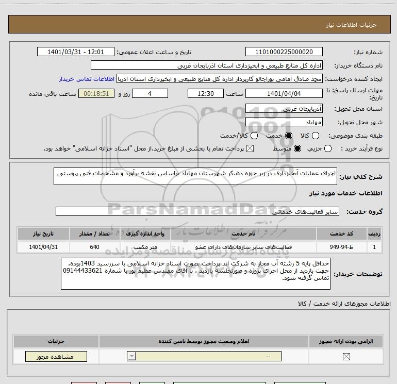The height and width of the screenshot is (384, 397).
Task: Click the ردیف column header
Action: point(374,233)
